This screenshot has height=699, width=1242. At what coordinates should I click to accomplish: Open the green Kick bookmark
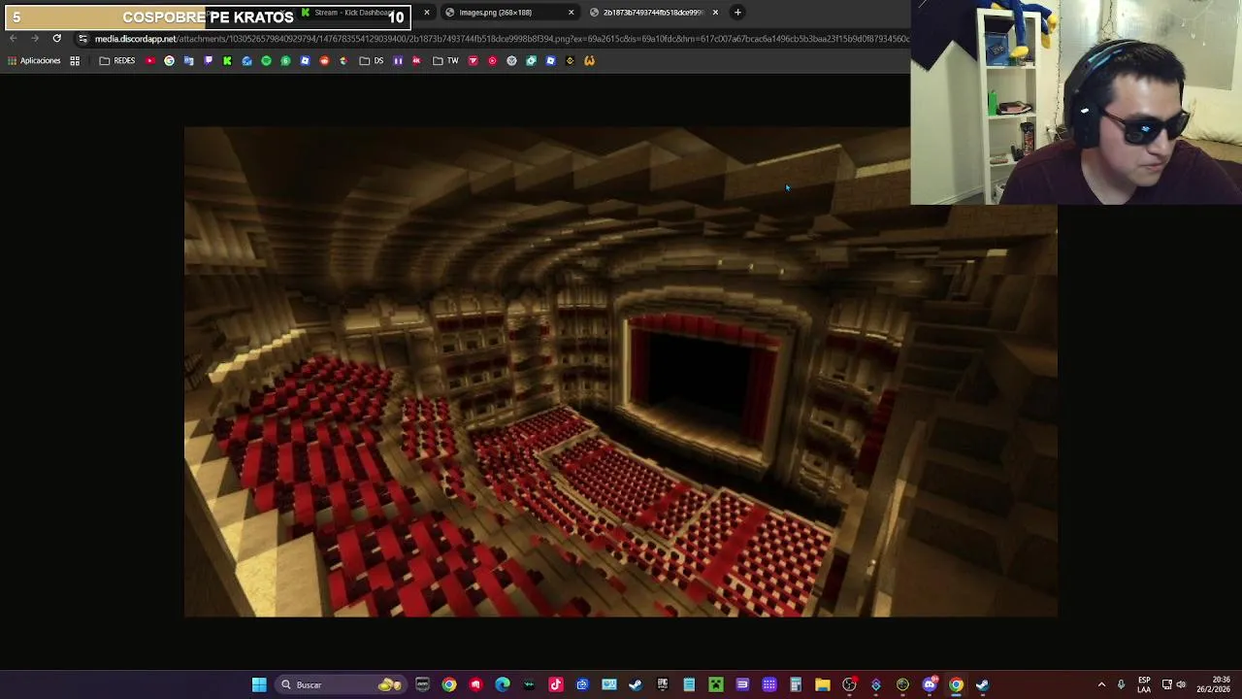pos(227,60)
